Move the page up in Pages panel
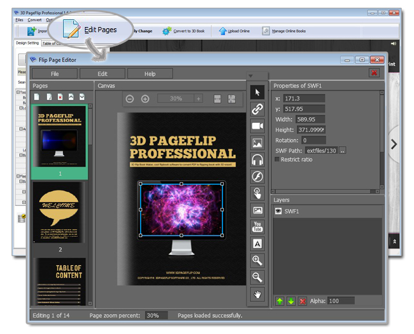Viewport: 414px width, 334px height. pos(71,97)
